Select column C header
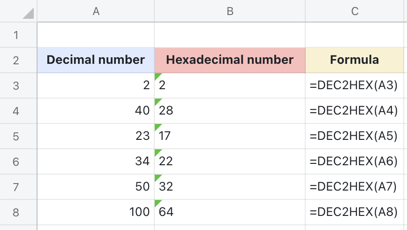Viewport: 407px width, 230px height. [354, 11]
